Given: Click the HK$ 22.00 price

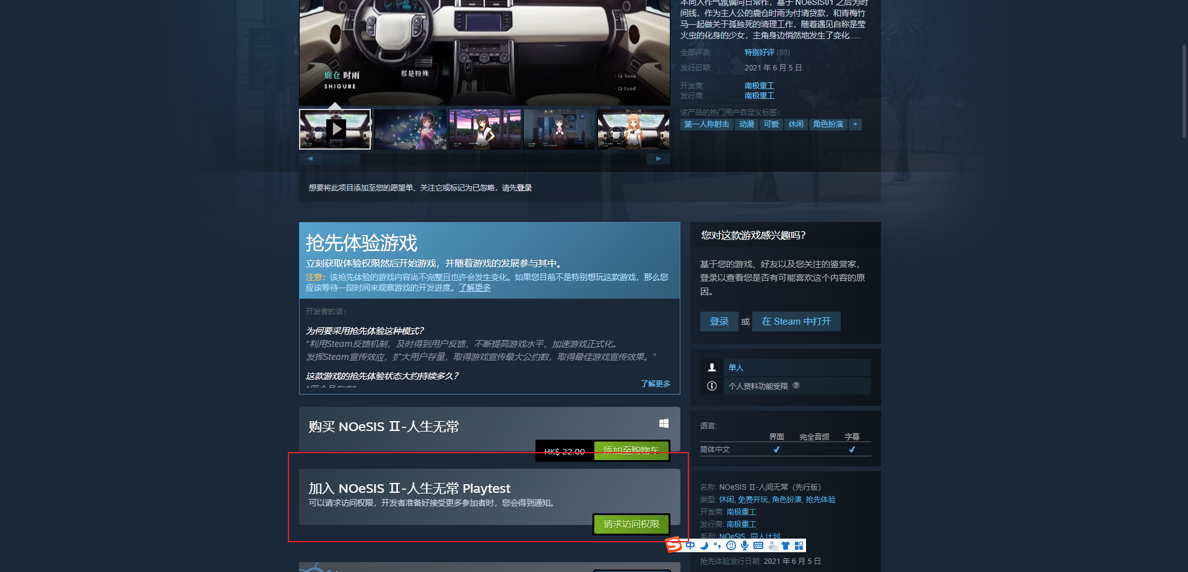Looking at the screenshot, I should click(x=565, y=451).
